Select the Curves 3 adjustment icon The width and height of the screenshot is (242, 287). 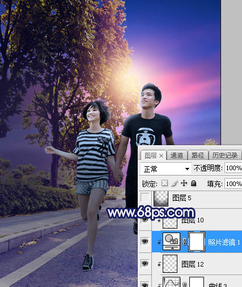pos(171,282)
